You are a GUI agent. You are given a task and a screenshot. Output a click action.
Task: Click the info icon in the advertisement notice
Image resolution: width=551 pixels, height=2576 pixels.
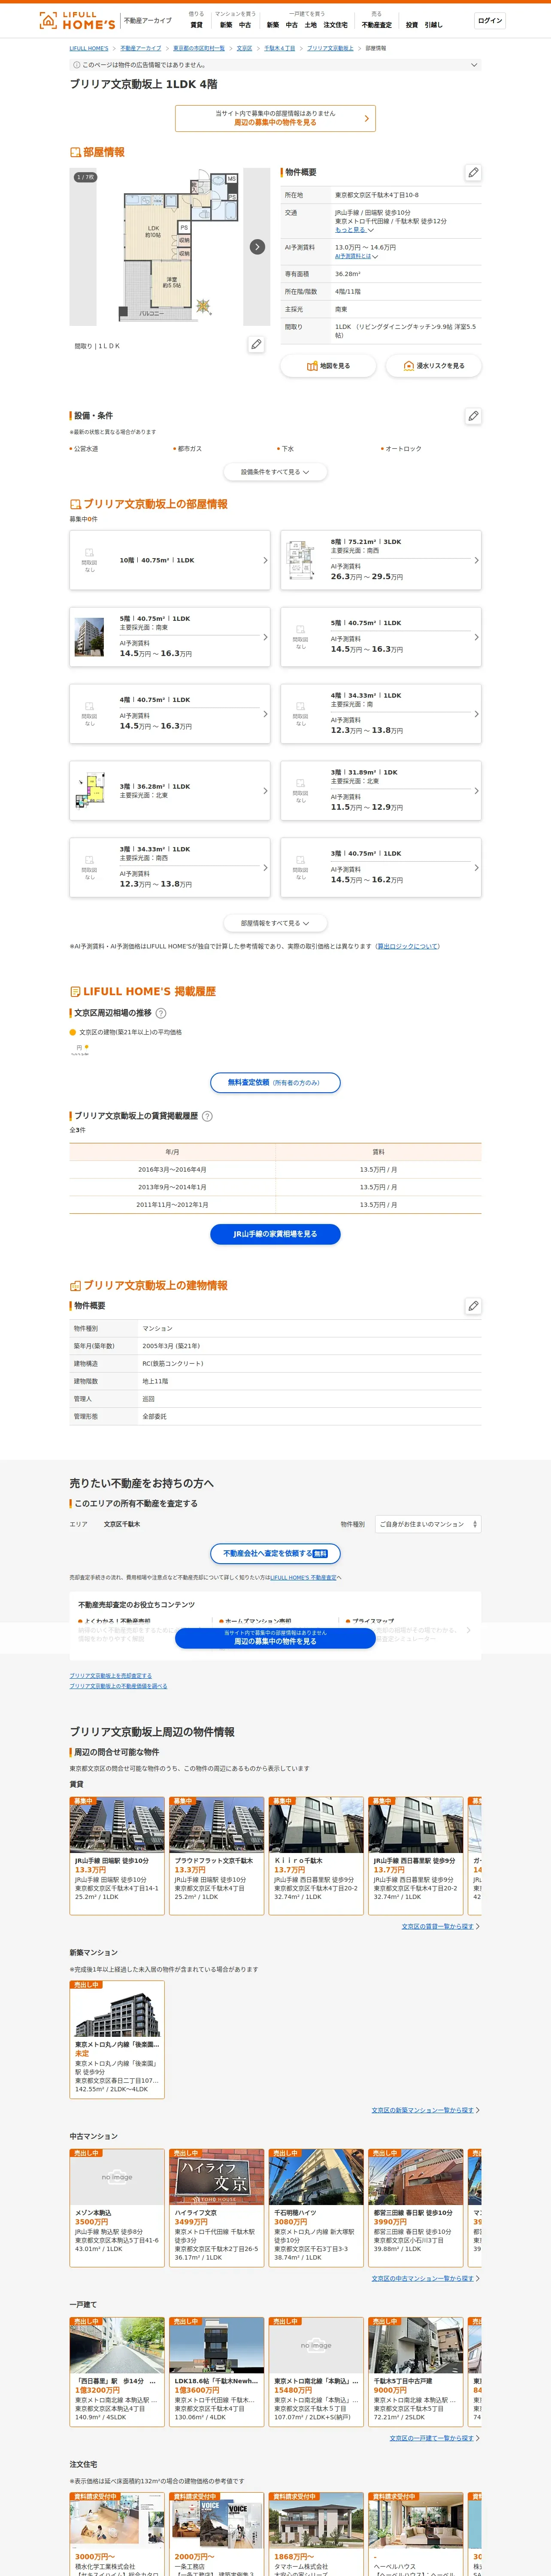pos(76,65)
